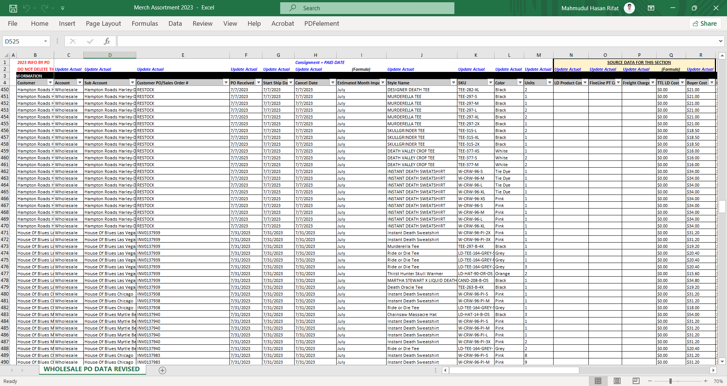This screenshot has height=386, width=727.
Task: Open the Account column filter dropdown
Action: click(80, 82)
